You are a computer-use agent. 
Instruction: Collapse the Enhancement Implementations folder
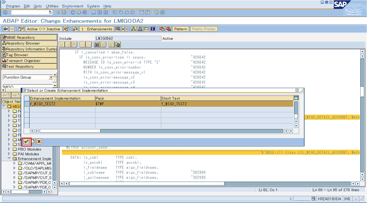pos(9,159)
